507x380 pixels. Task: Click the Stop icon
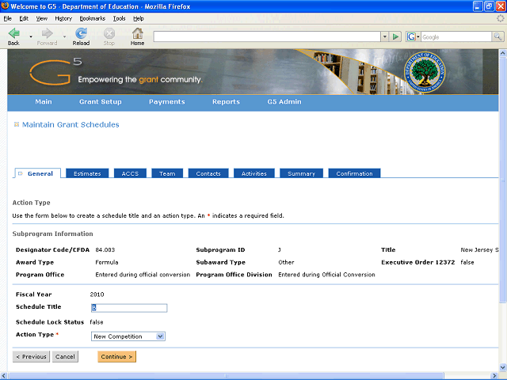[109, 33]
